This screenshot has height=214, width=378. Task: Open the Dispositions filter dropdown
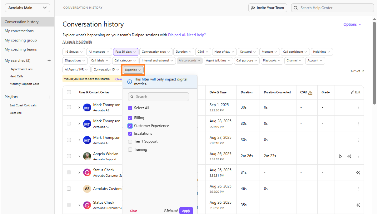coord(75,61)
